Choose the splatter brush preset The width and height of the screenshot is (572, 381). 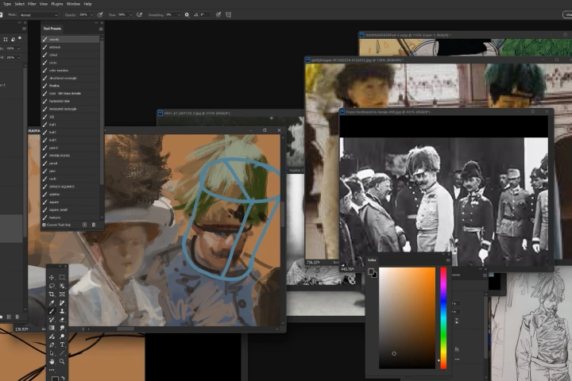(x=70, y=194)
